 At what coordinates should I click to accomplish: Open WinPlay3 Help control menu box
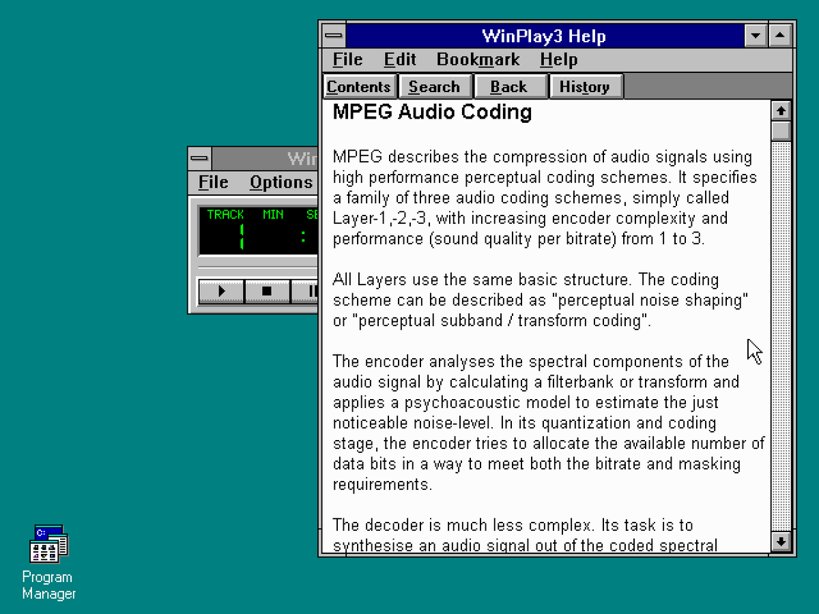(334, 35)
